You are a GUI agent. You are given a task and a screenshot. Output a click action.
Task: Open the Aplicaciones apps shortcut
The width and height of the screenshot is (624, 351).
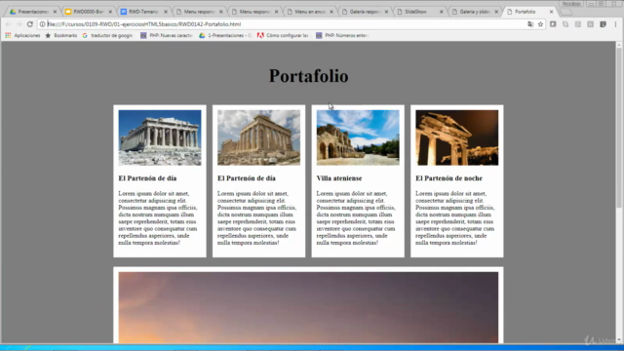tap(22, 35)
